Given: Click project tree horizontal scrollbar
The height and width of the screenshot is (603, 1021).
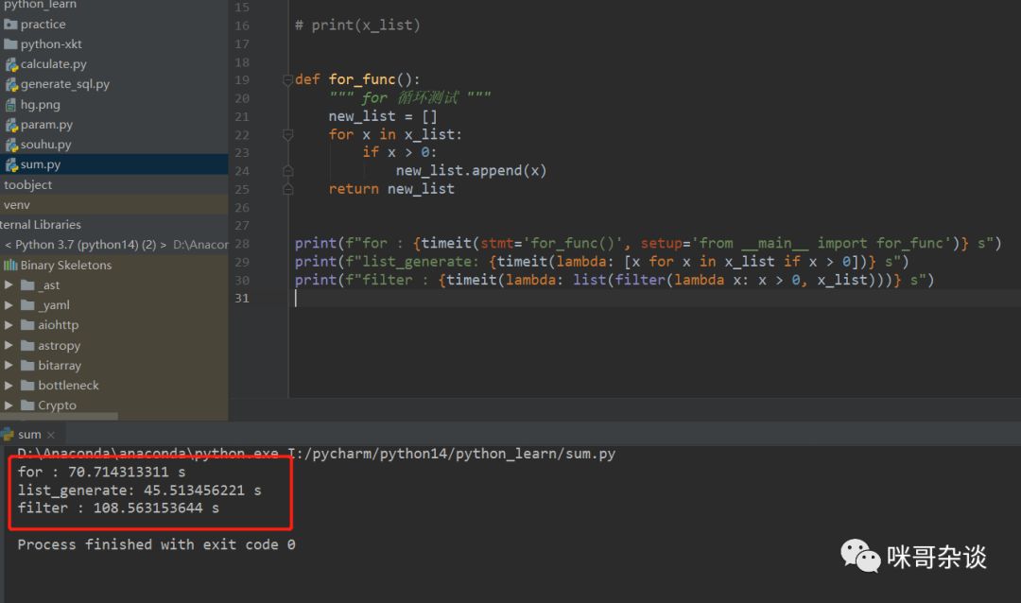Looking at the screenshot, I should 59,416.
